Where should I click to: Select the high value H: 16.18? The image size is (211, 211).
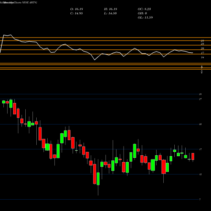point(111,9)
